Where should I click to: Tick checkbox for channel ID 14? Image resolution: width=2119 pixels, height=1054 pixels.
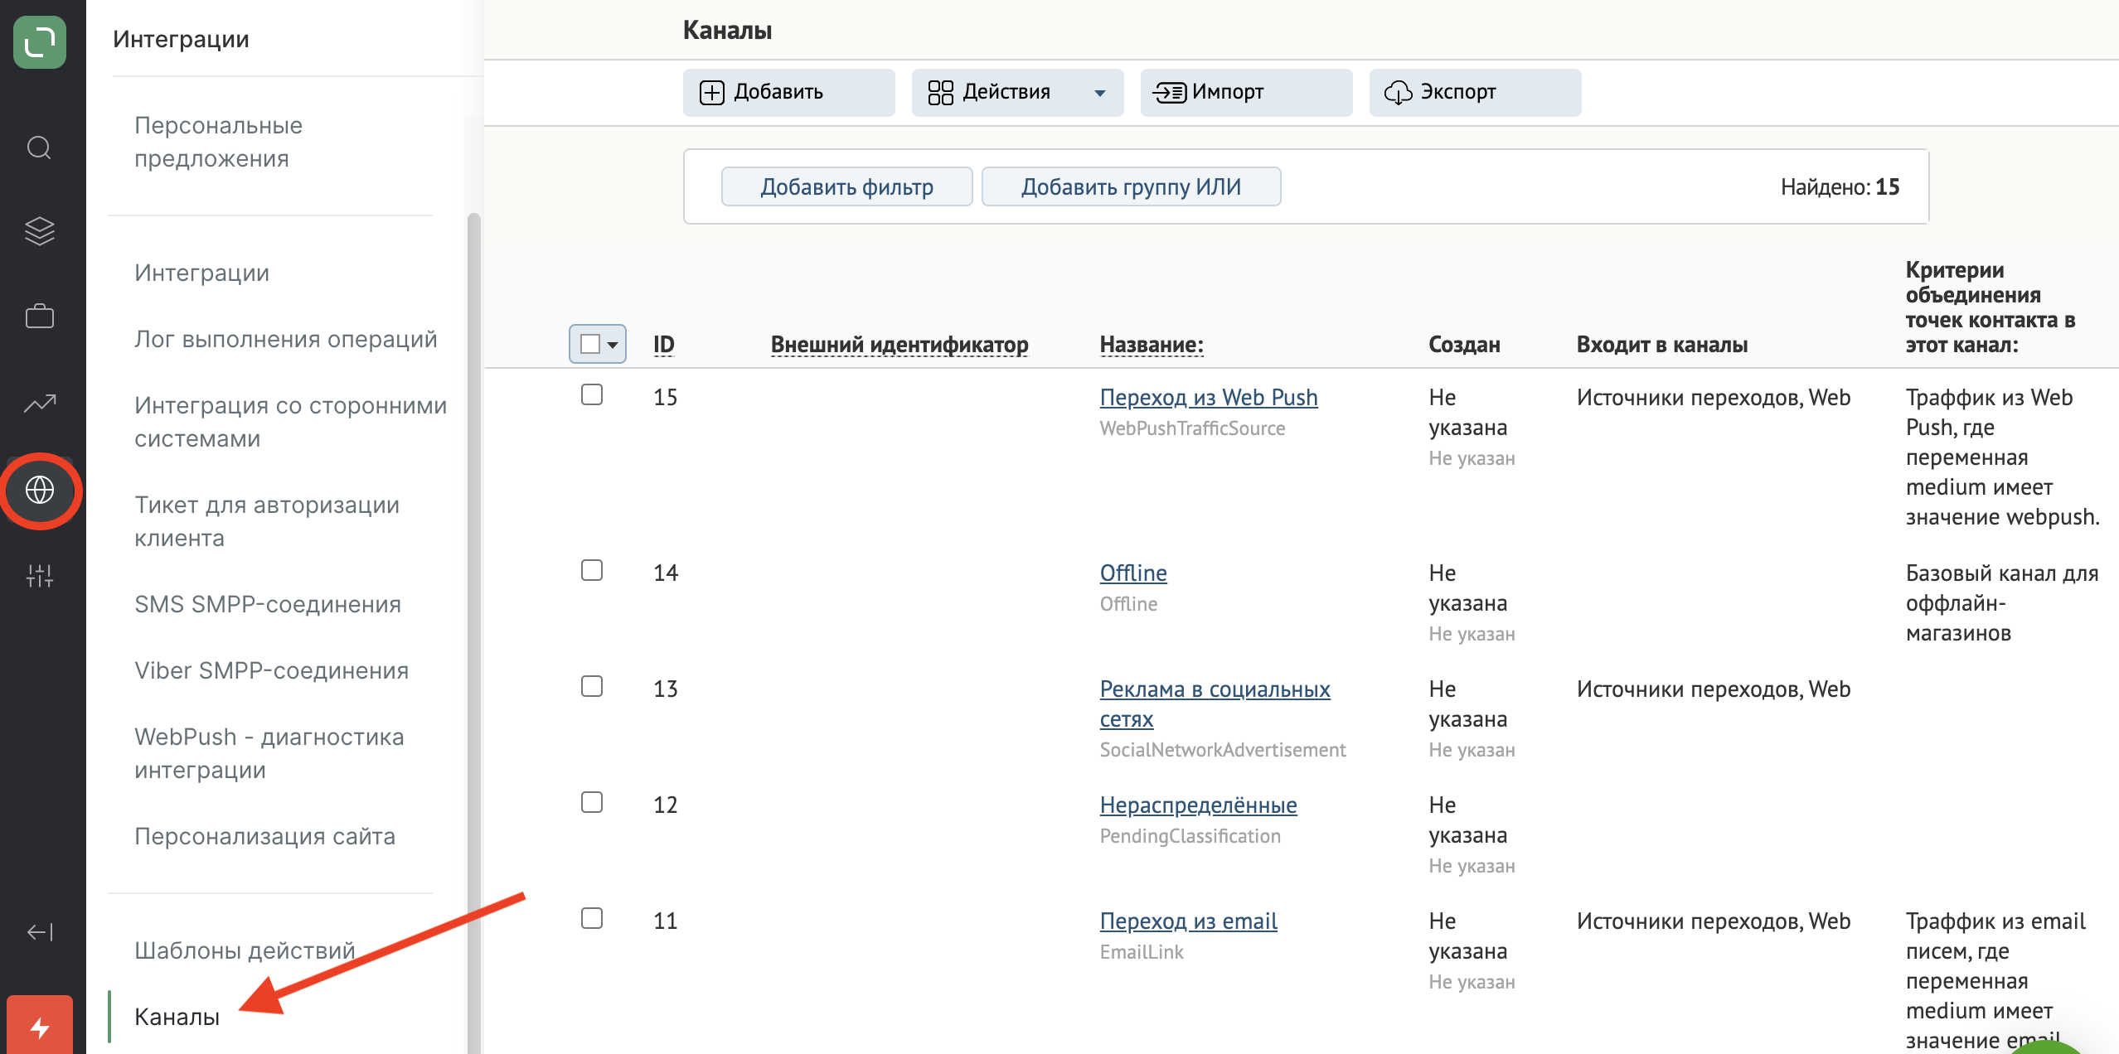592,570
